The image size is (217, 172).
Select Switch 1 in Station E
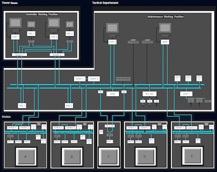tap(180, 128)
